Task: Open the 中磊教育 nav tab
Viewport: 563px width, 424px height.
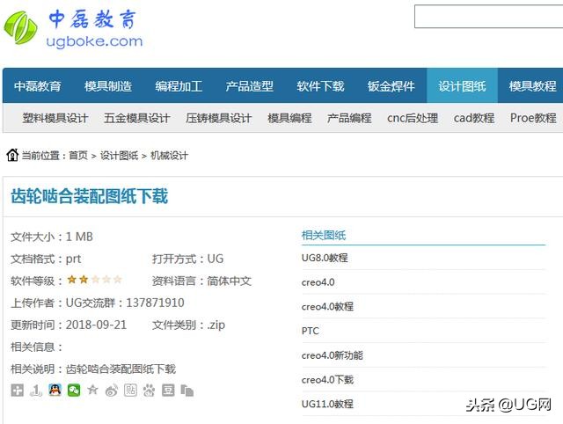Action: point(38,86)
